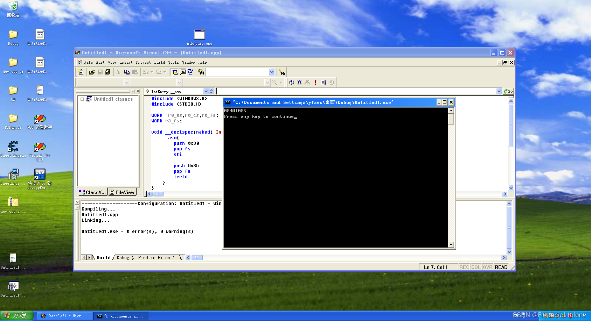Open the Tools menu
The image size is (591, 321).
173,62
